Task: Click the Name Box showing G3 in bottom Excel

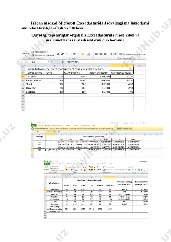Action: (51, 175)
